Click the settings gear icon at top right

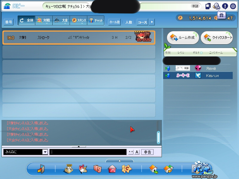(233, 6)
